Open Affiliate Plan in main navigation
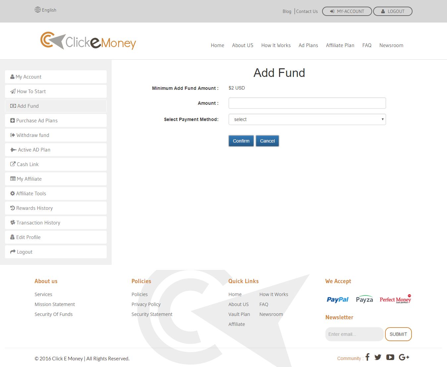This screenshot has width=447, height=367. [x=340, y=45]
